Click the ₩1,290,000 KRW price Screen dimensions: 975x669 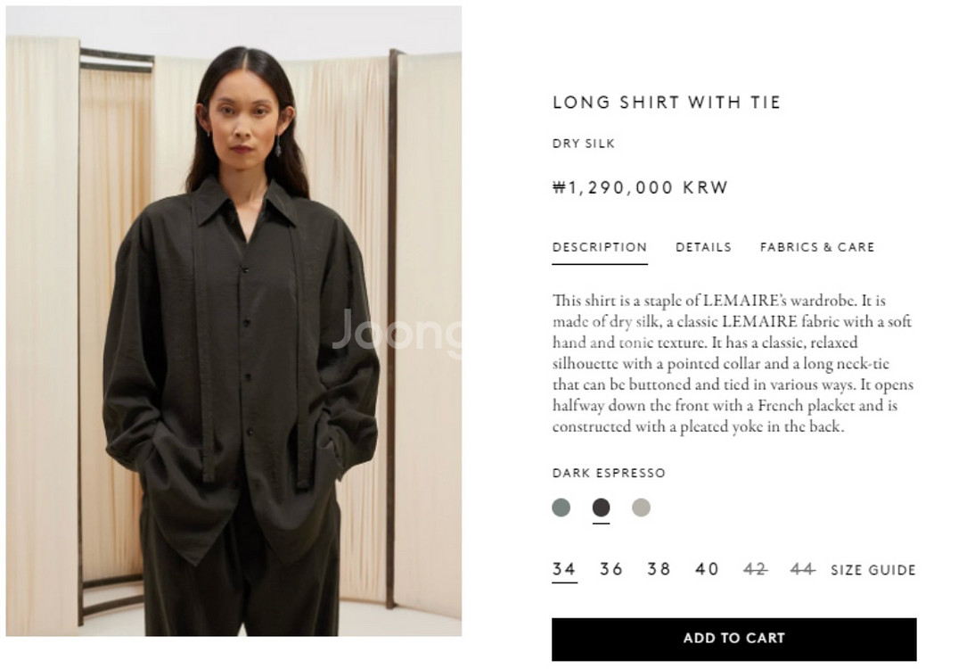(640, 187)
